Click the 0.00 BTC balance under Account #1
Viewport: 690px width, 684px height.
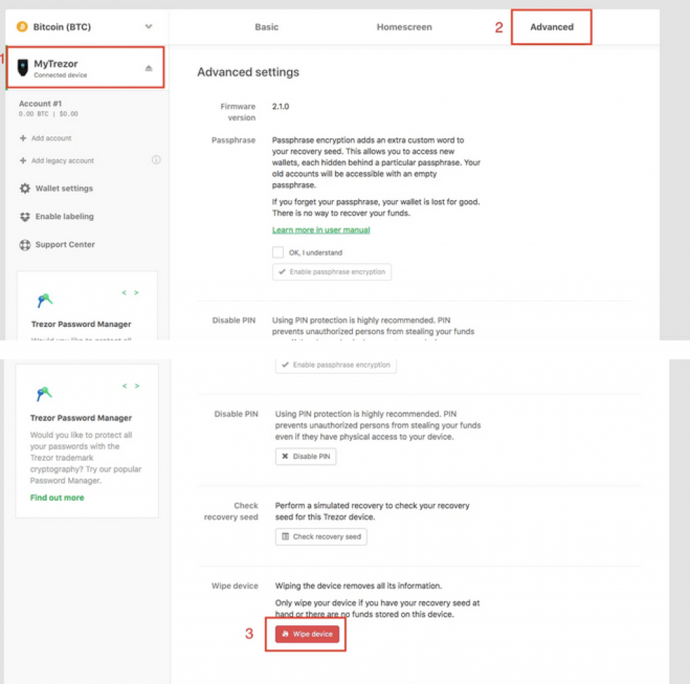(x=34, y=114)
